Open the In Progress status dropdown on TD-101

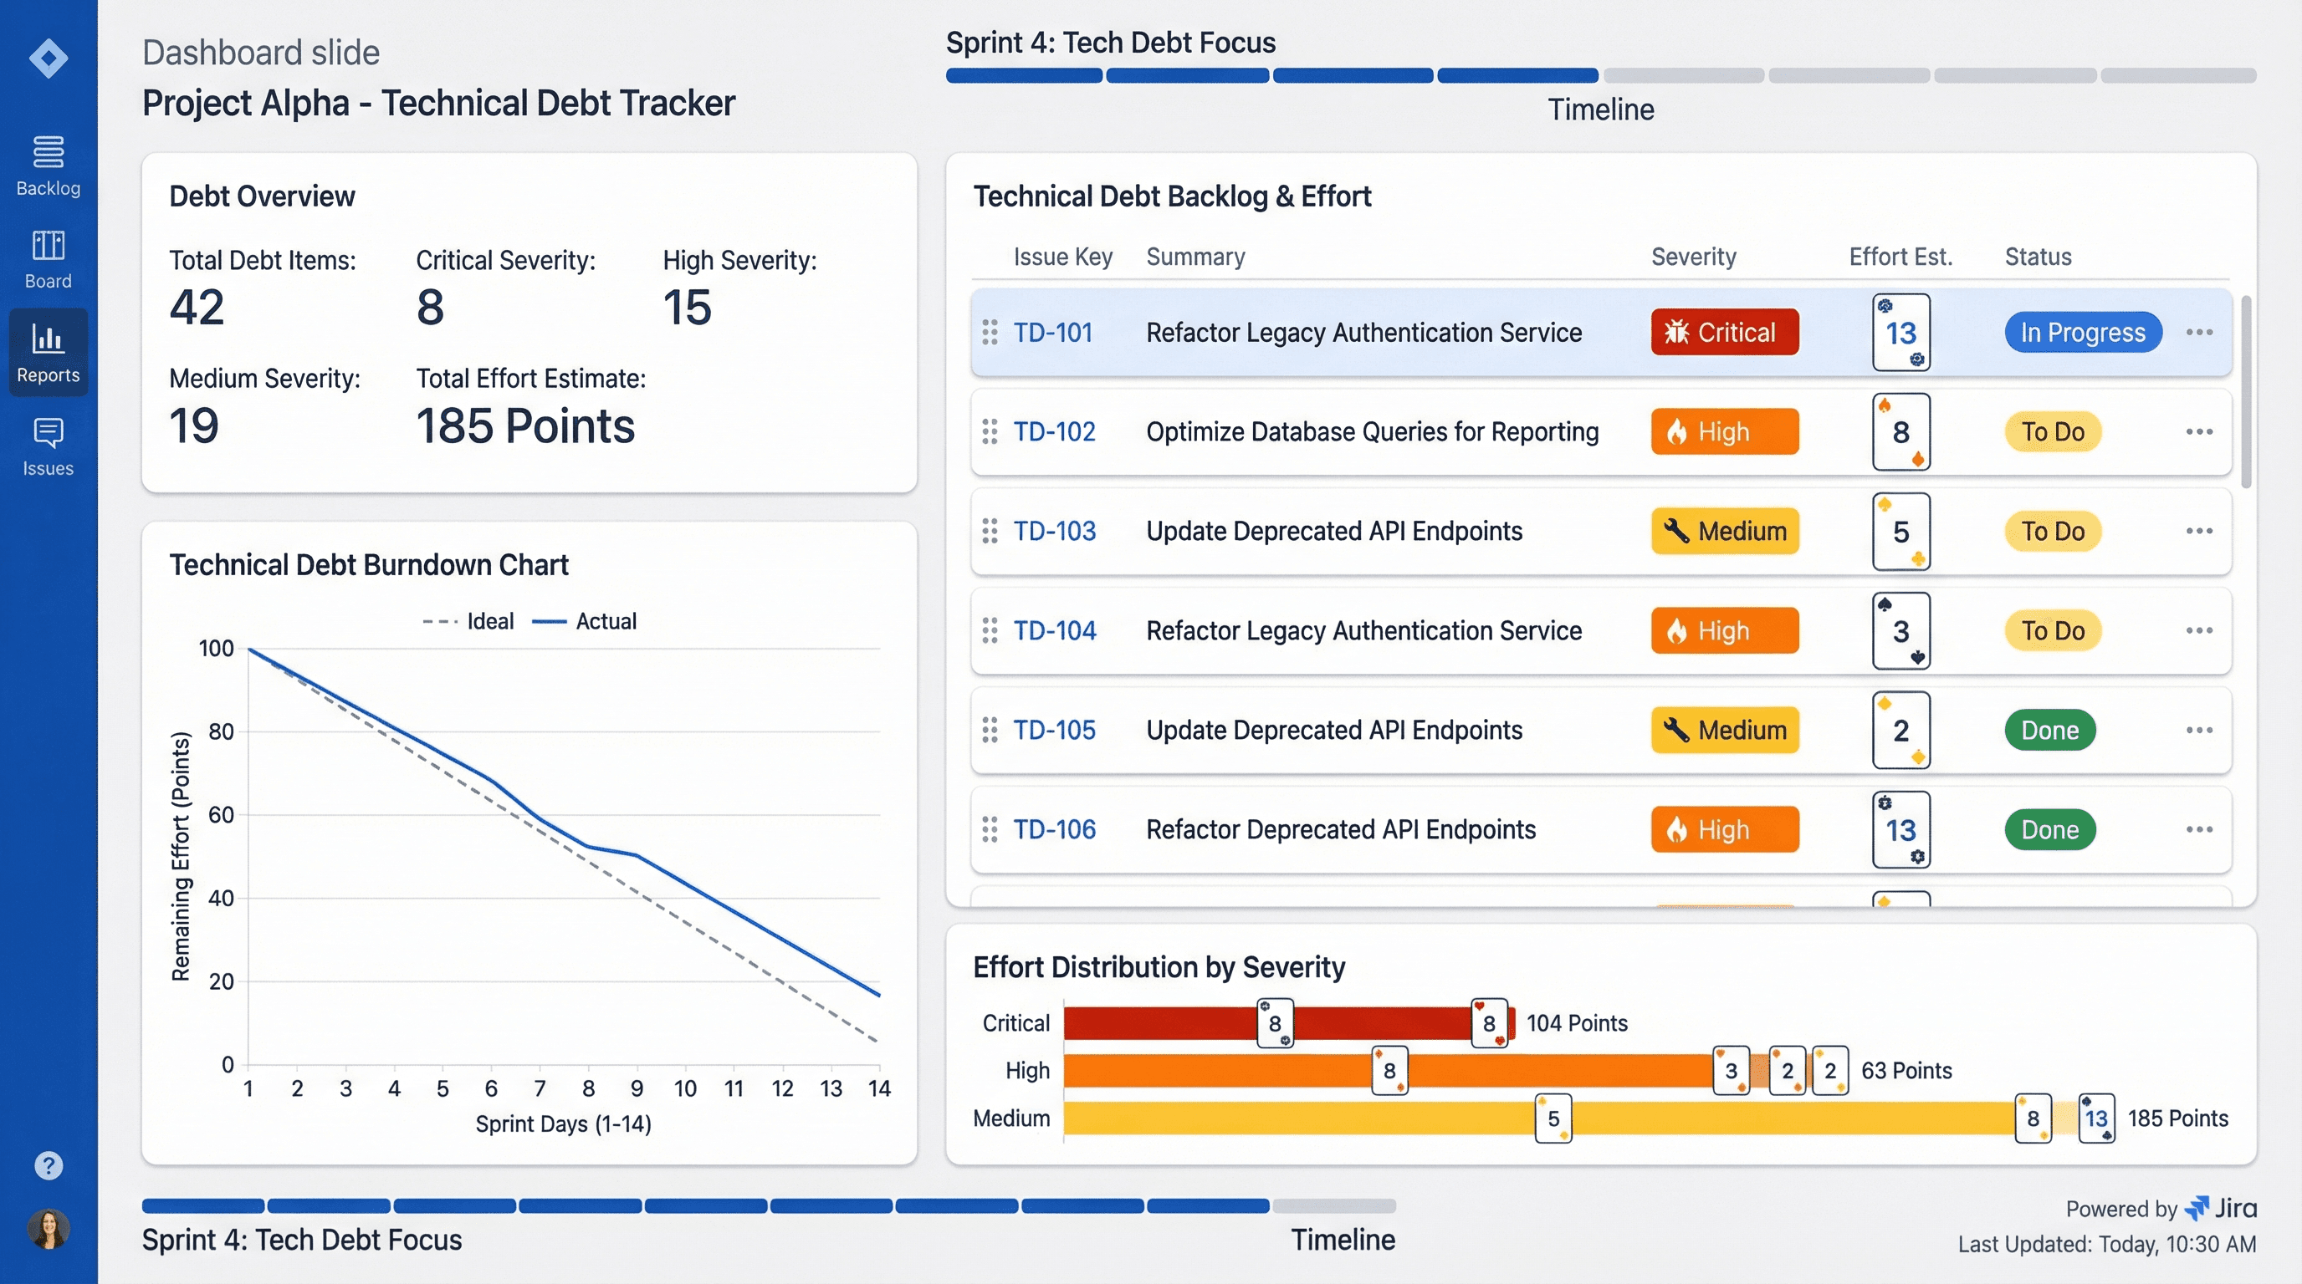tap(2082, 331)
